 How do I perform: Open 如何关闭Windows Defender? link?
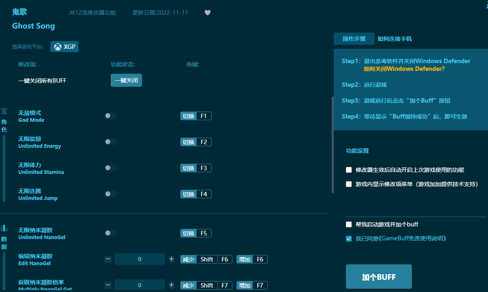(404, 69)
